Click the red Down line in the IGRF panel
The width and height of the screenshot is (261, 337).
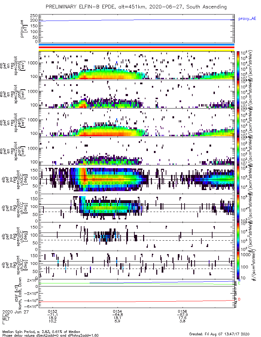137,301
